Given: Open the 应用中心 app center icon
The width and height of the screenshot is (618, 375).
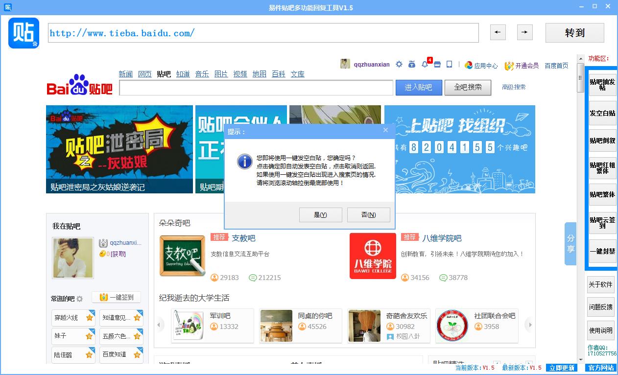Looking at the screenshot, I should click(x=469, y=66).
